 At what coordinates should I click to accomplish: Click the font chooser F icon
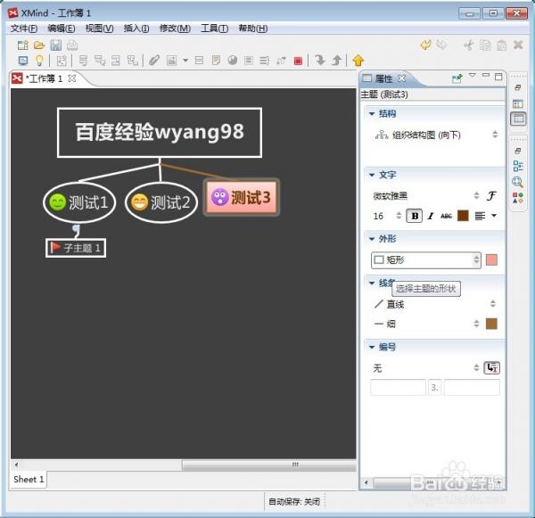pyautogui.click(x=491, y=195)
